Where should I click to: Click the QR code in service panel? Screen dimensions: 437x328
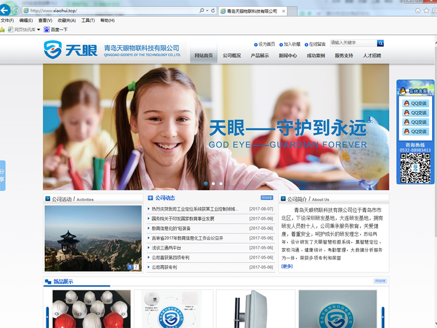[x=415, y=168]
